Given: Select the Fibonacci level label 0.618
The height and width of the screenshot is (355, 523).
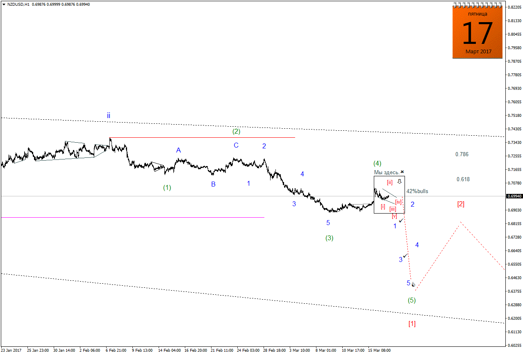Looking at the screenshot, I should (463, 180).
